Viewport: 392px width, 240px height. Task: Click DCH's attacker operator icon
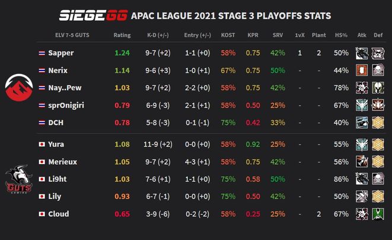(x=362, y=123)
